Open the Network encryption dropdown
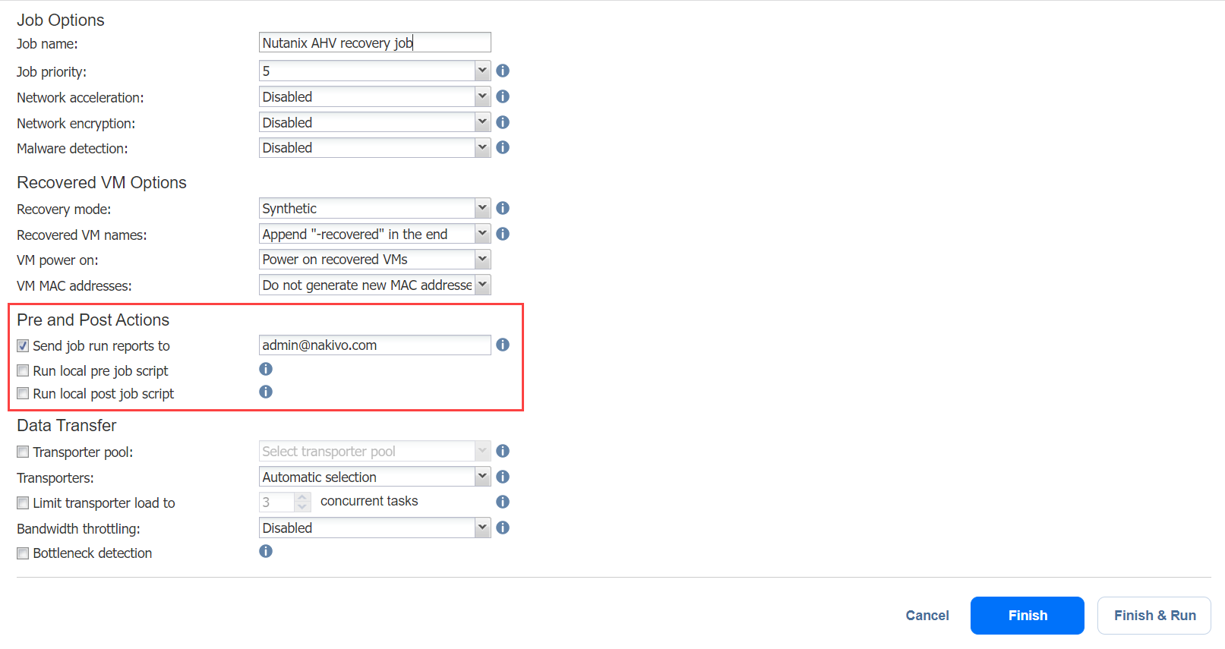The height and width of the screenshot is (649, 1225). click(374, 122)
